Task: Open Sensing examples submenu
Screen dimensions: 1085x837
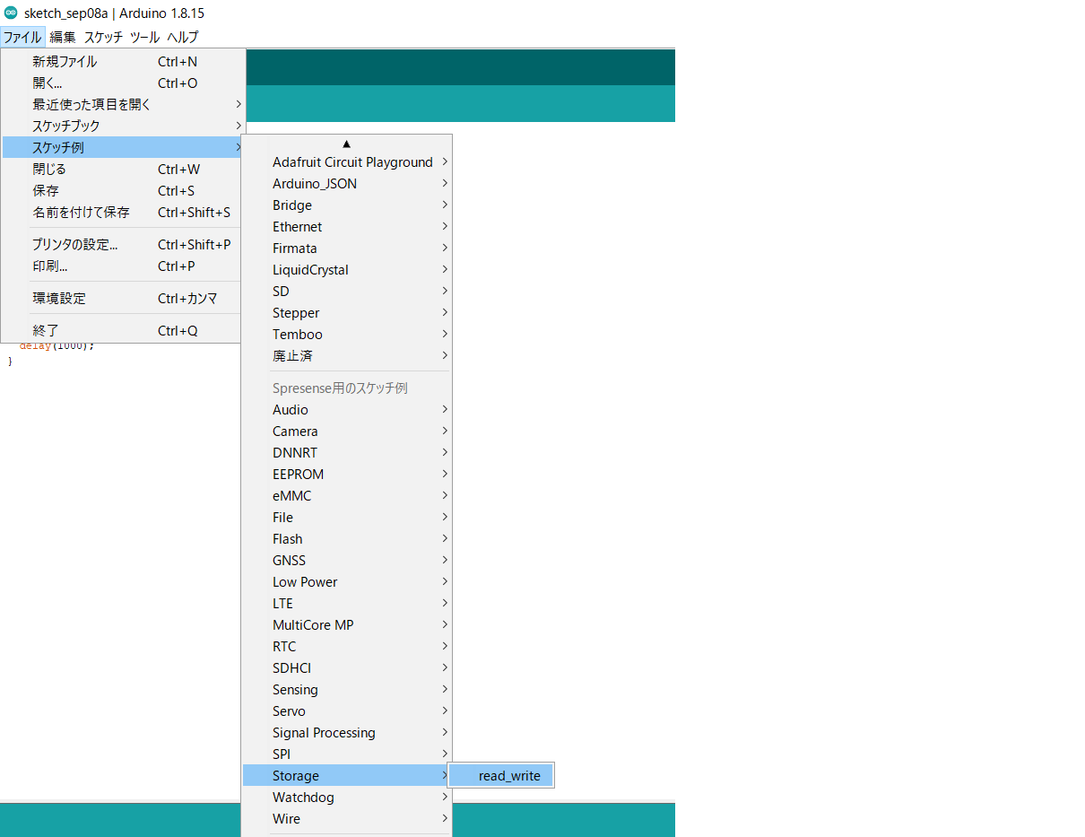Action: point(346,690)
